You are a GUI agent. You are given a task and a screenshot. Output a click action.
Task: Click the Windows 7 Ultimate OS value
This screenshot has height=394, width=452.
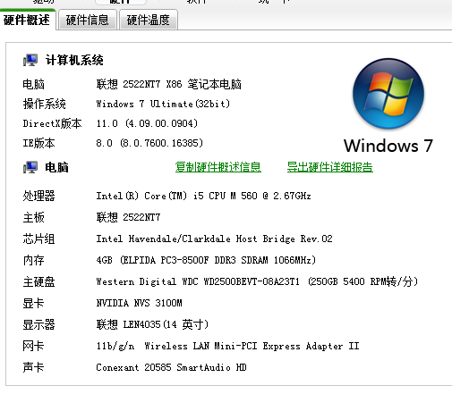[x=163, y=104]
